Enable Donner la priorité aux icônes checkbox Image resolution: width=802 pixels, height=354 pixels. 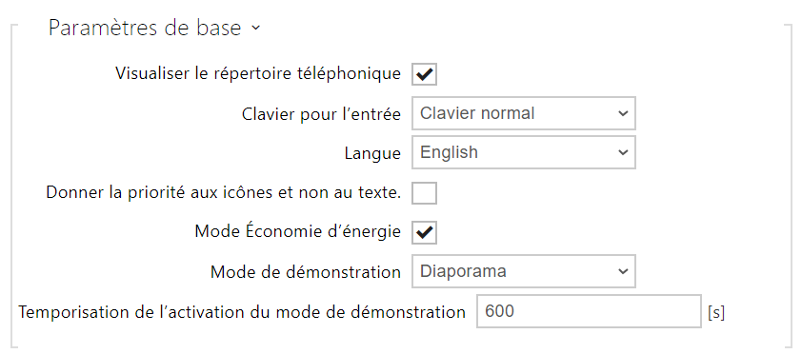(x=424, y=193)
